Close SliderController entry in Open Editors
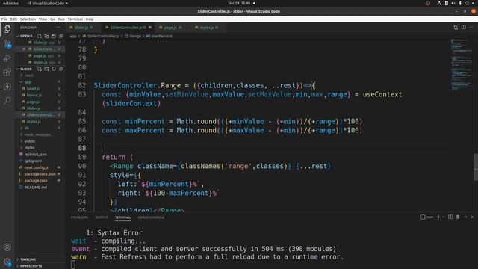 (x=24, y=49)
